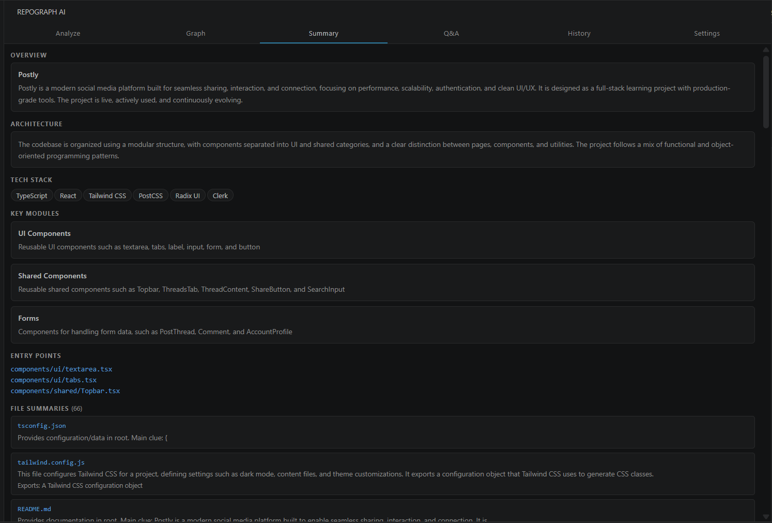Click the Clerk tech stack chip
This screenshot has width=772, height=523.
click(x=220, y=195)
